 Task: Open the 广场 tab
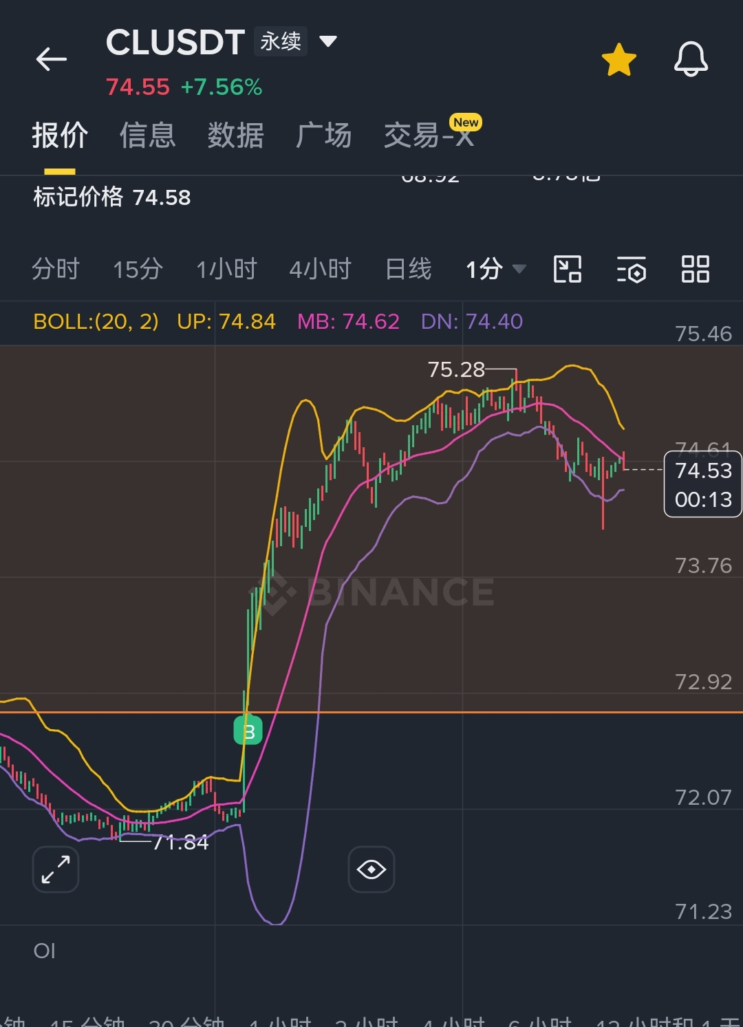point(323,135)
